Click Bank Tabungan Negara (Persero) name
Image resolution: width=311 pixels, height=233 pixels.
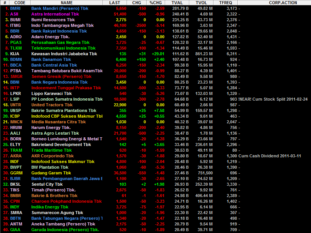[67, 218]
